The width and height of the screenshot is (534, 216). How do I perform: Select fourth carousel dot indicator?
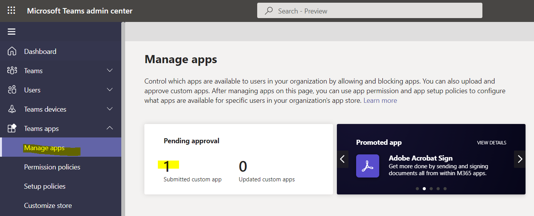tap(438, 189)
